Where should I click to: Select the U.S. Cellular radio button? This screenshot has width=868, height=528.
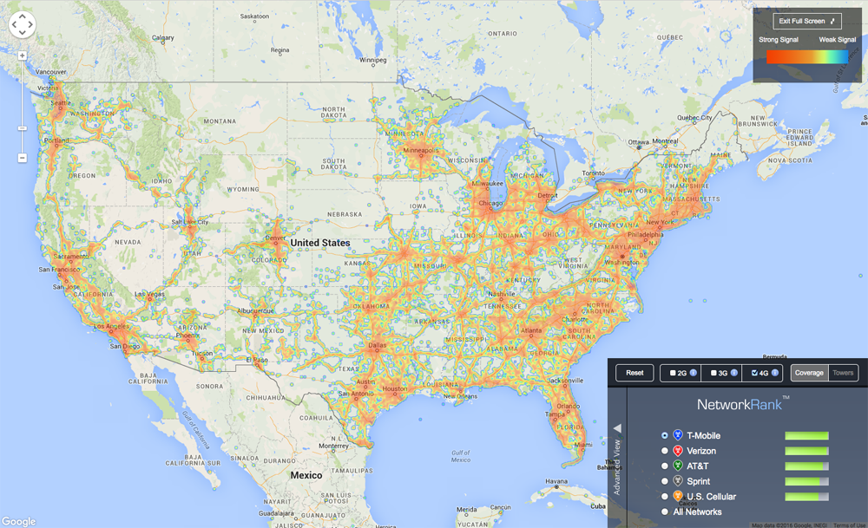[x=664, y=497]
